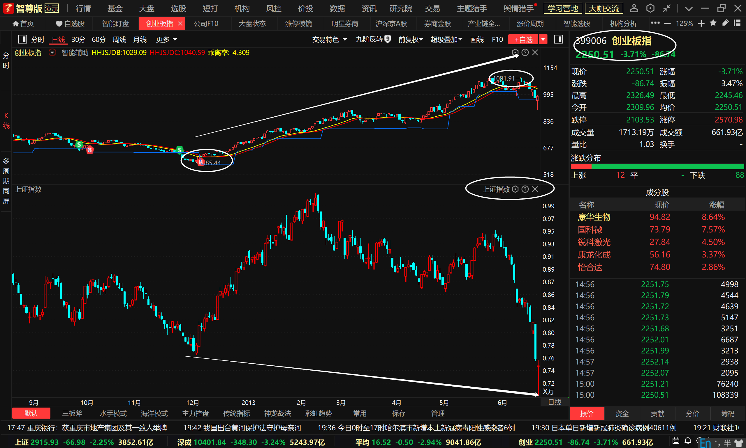Select the 日线 daily period
Viewport: 746px width, 448px height.
pyautogui.click(x=58, y=40)
